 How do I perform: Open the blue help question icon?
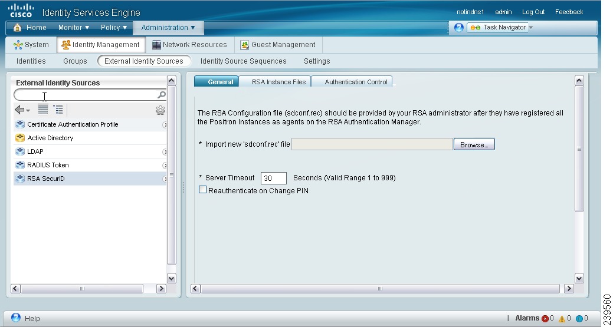(459, 27)
